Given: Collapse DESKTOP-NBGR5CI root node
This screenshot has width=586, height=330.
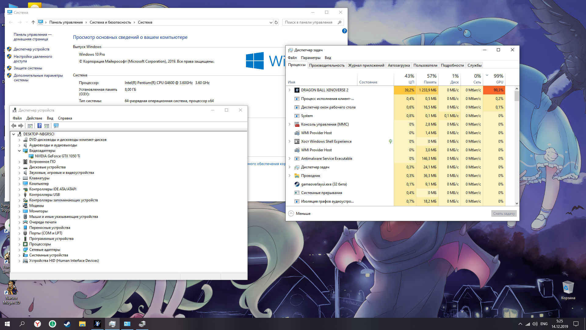Looking at the screenshot, I should [14, 134].
